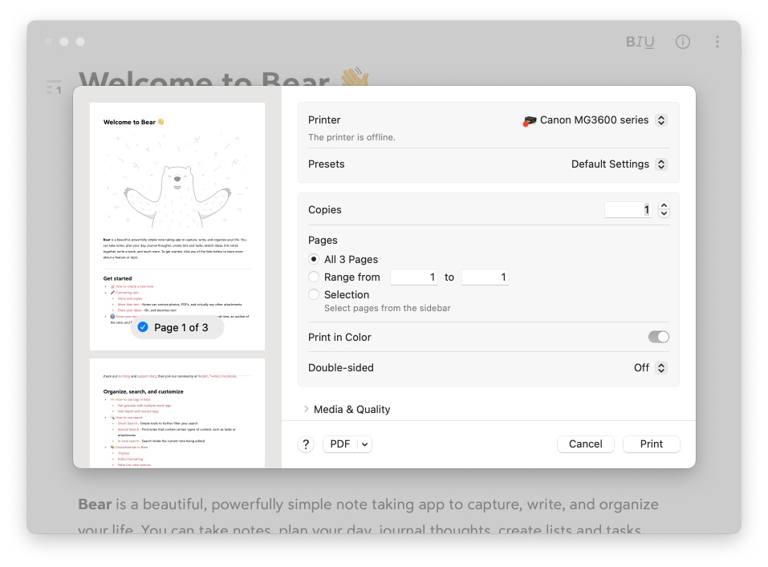This screenshot has width=768, height=567.
Task: Click the 'Double-sided' label
Action: pos(341,368)
